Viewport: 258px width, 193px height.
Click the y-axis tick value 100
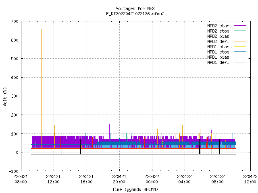pyautogui.click(x=15, y=134)
